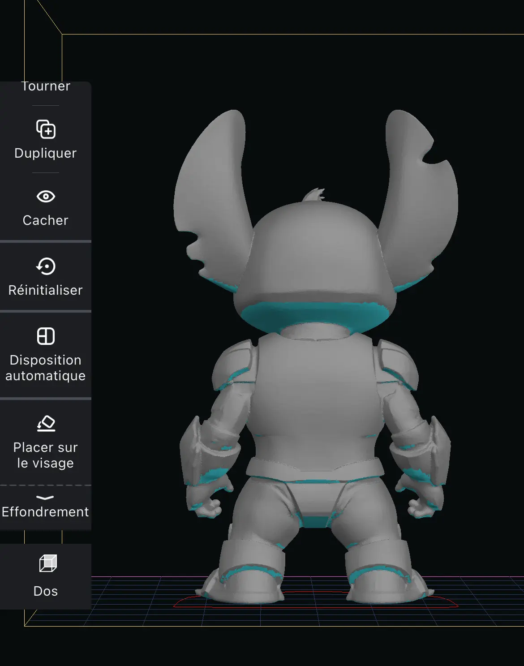Click the Dupliquer text label
This screenshot has height=666, width=524.
46,153
